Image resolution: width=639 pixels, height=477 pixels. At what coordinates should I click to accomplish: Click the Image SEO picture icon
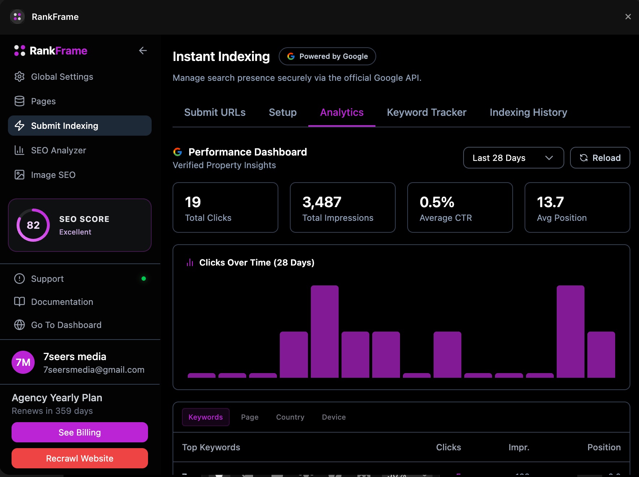click(20, 175)
